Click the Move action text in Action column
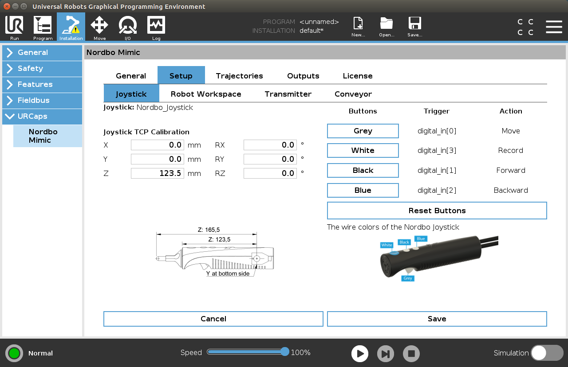Viewport: 568px width, 367px height. click(511, 131)
